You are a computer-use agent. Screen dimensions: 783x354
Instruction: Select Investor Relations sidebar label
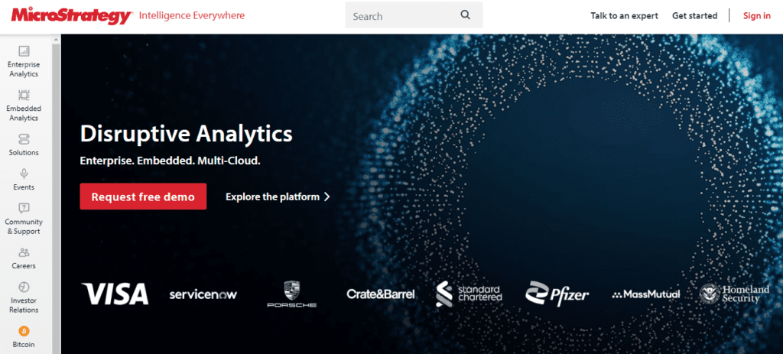[x=24, y=305]
